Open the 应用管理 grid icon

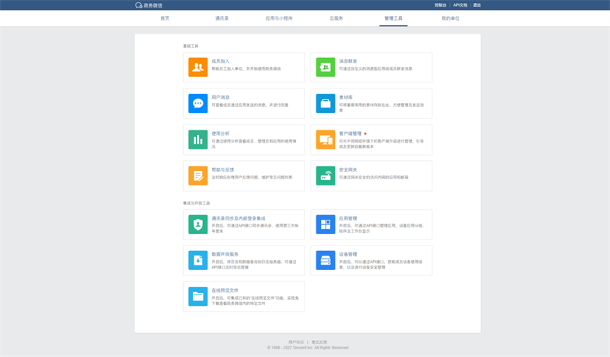326,224
